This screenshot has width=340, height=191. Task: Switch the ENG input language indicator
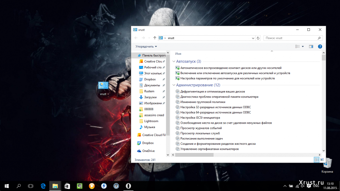click(x=316, y=186)
